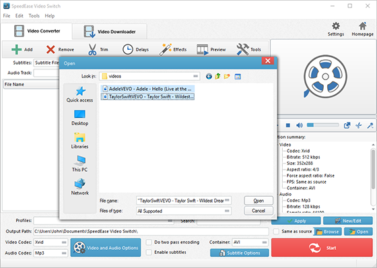The height and width of the screenshot is (268, 377).
Task: Click the wand icon under preview
Action: (x=370, y=125)
